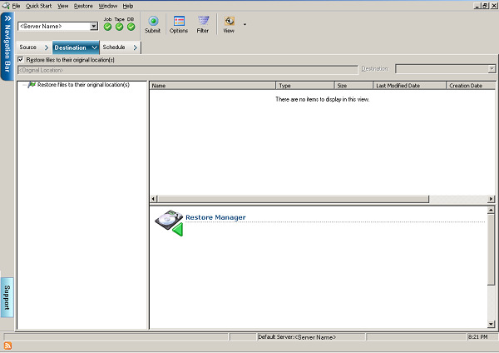The width and height of the screenshot is (499, 353).
Task: Open the Restore menu
Action: point(83,6)
